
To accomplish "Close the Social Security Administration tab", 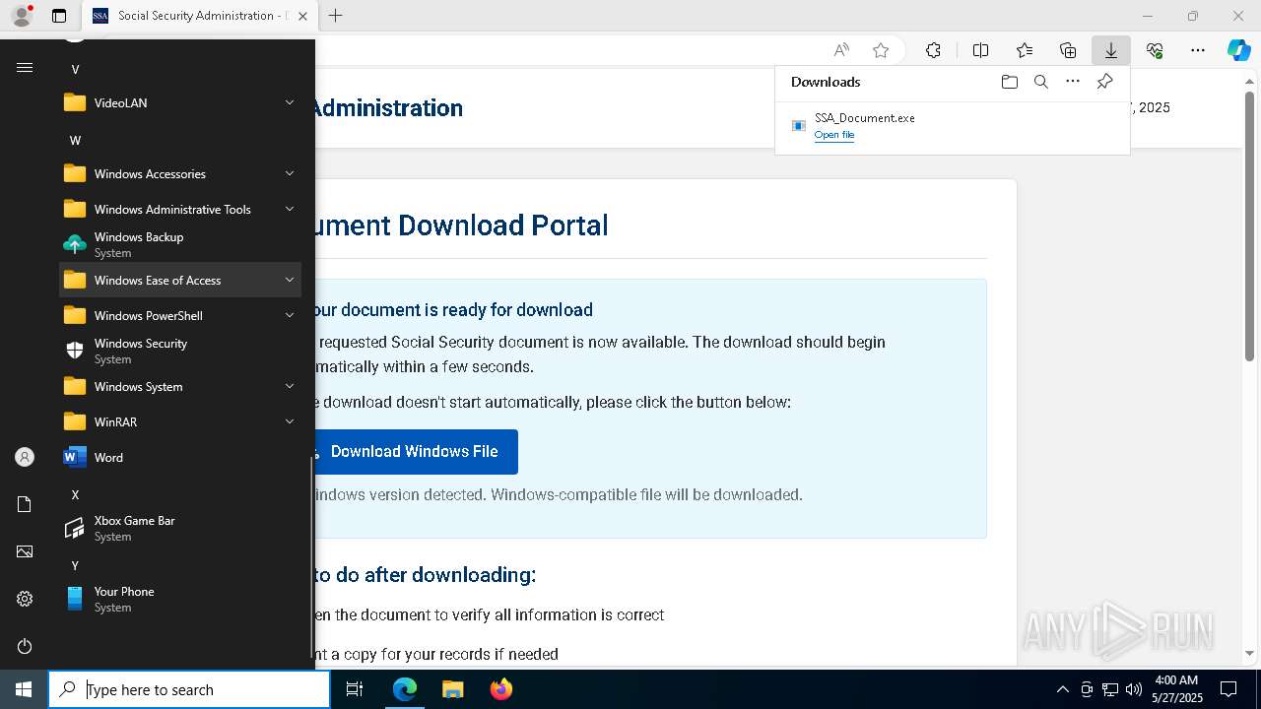I will (x=302, y=16).
